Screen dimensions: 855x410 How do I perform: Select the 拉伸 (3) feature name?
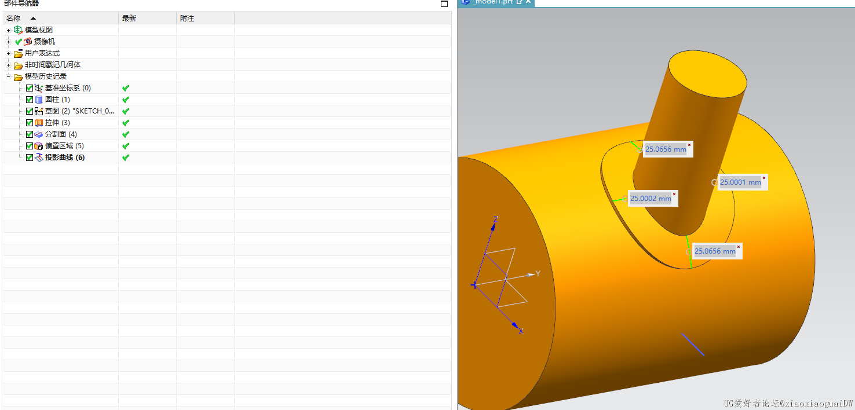pyautogui.click(x=57, y=123)
